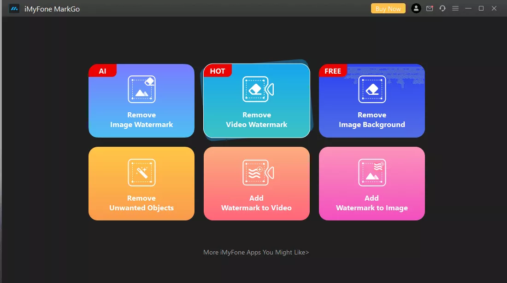Viewport: 507px width, 283px height.
Task: Check the mail notification envelope icon
Action: (x=430, y=8)
